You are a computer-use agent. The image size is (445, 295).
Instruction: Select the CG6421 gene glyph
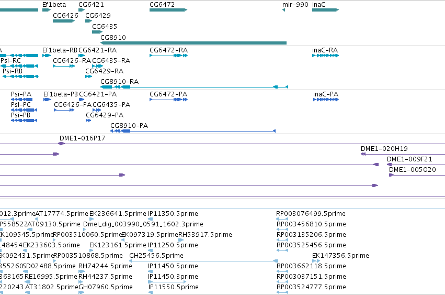(82, 10)
